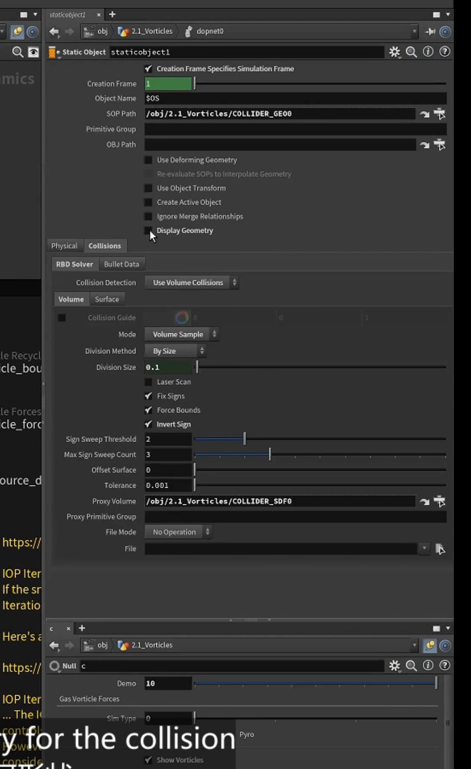Open the gear menu for the Static Object
This screenshot has height=769, width=471.
pyautogui.click(x=395, y=52)
